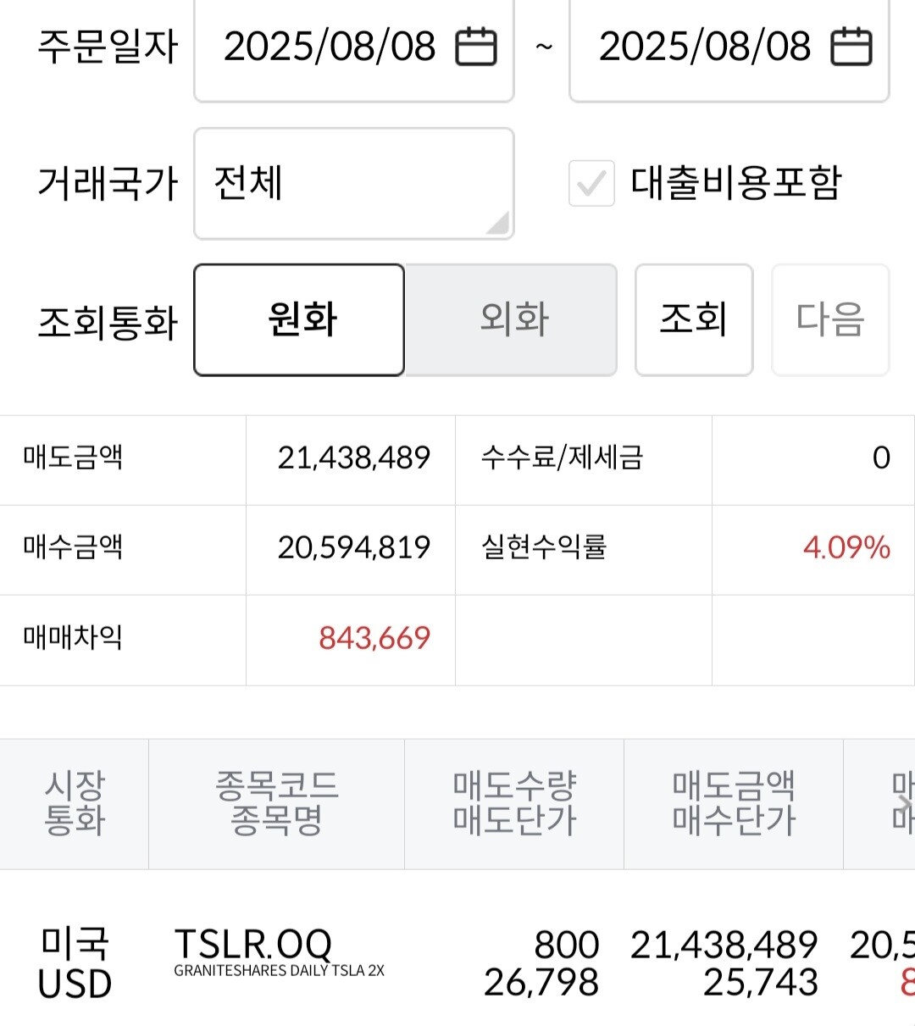Toggle the 대출비용포함 checkbox
915x1026 pixels.
591,183
